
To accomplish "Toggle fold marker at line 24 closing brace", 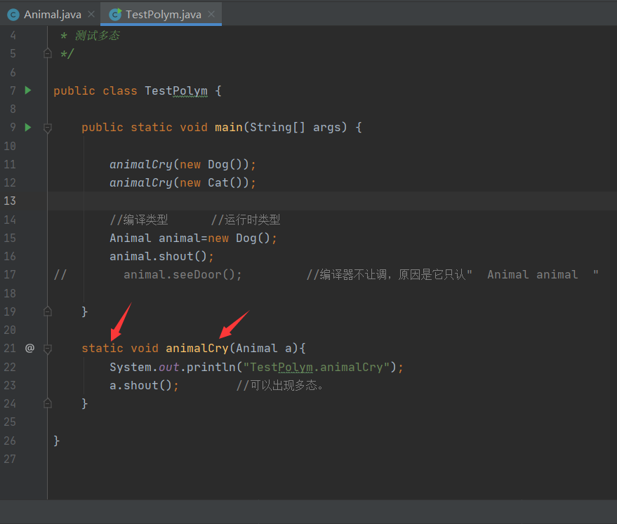I will 48,403.
